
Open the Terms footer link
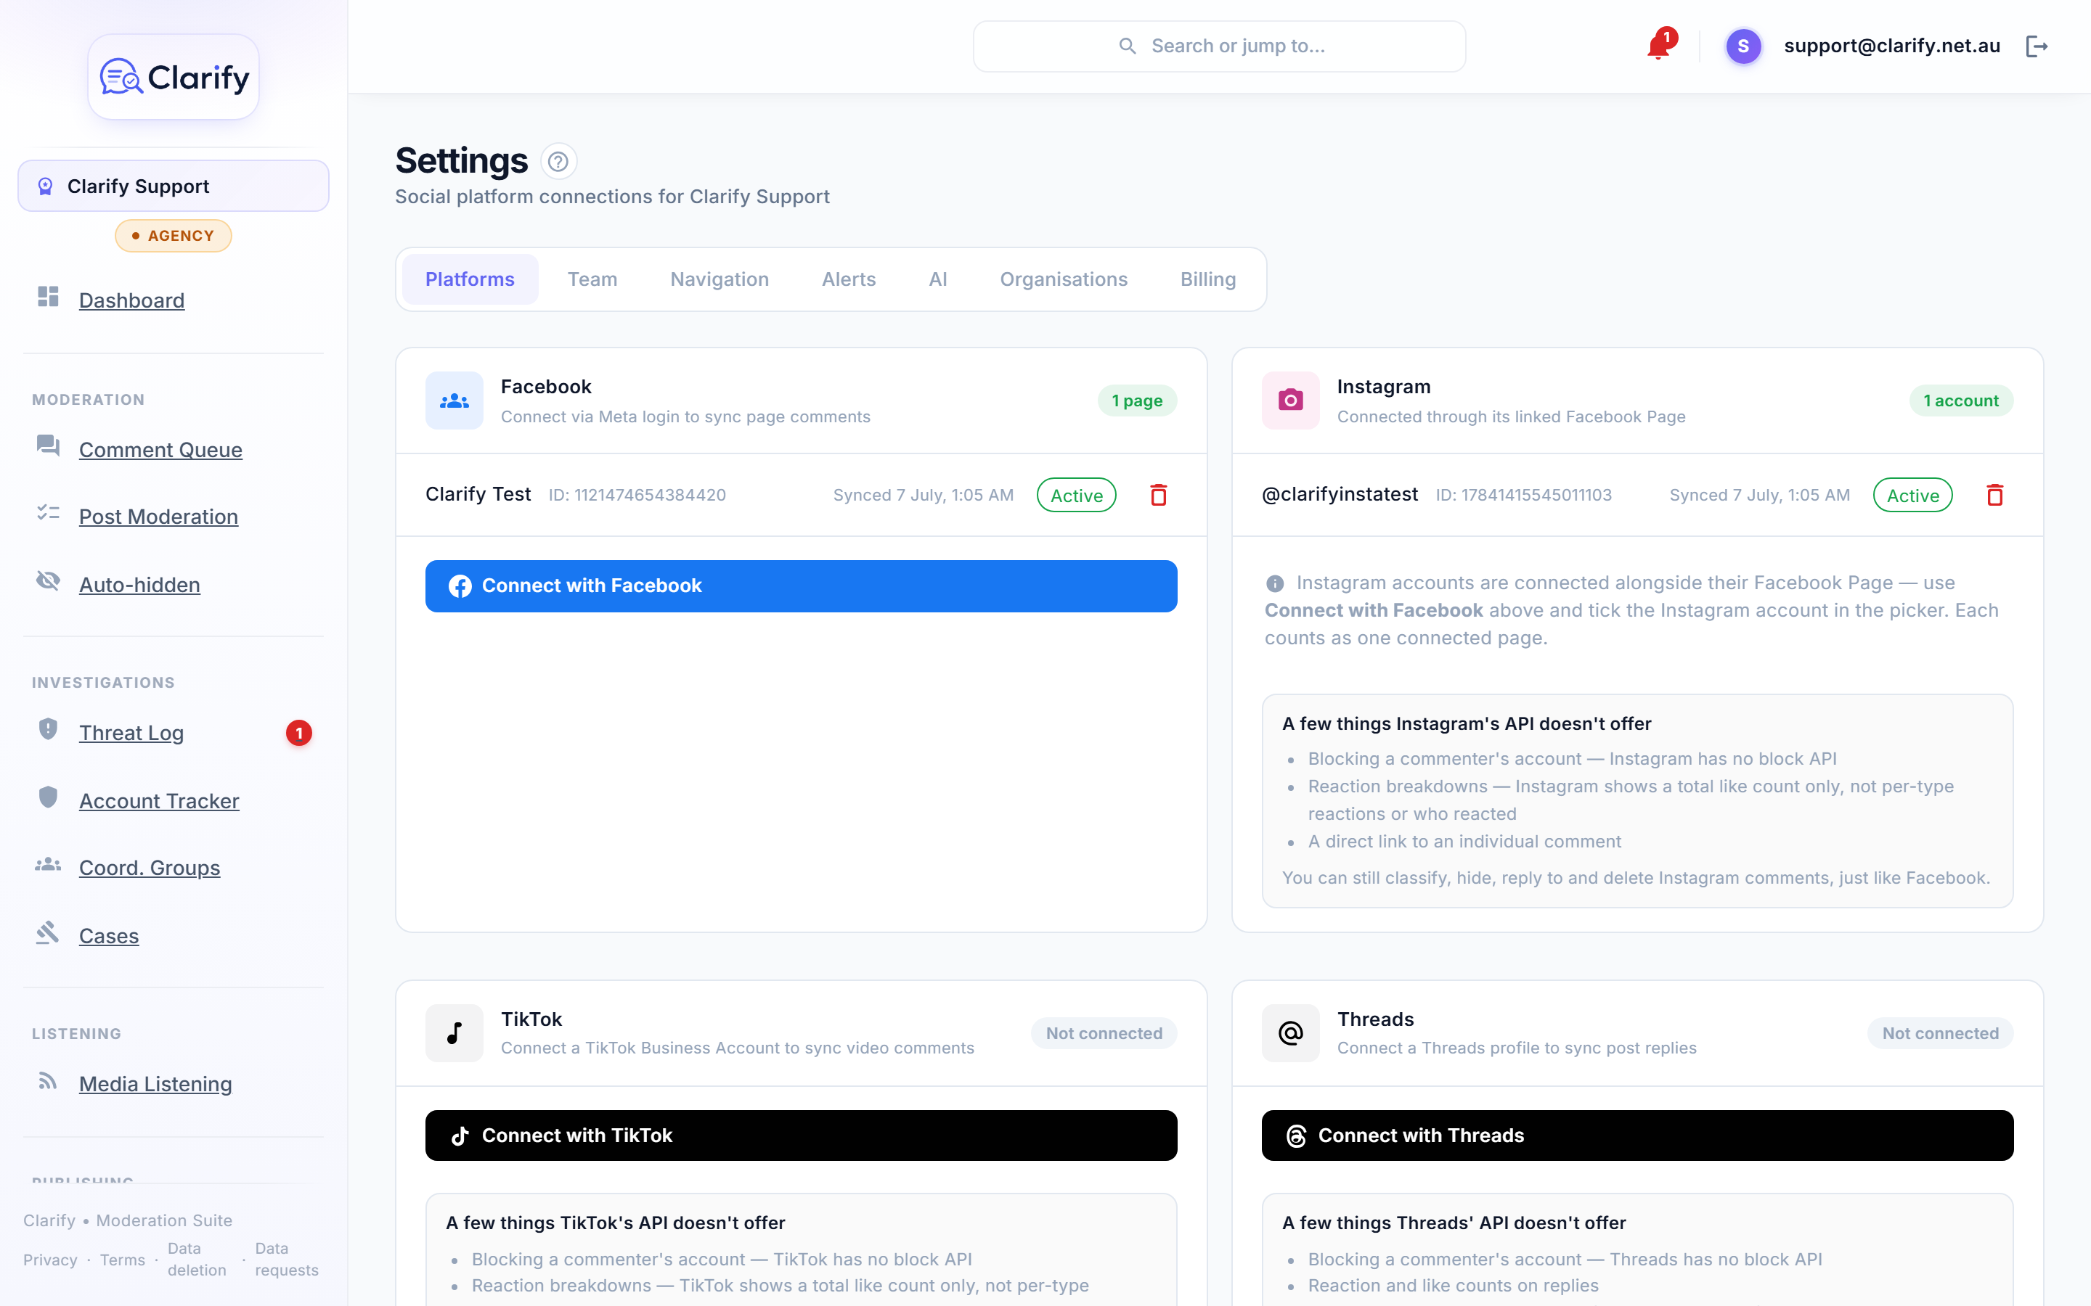coord(123,1260)
